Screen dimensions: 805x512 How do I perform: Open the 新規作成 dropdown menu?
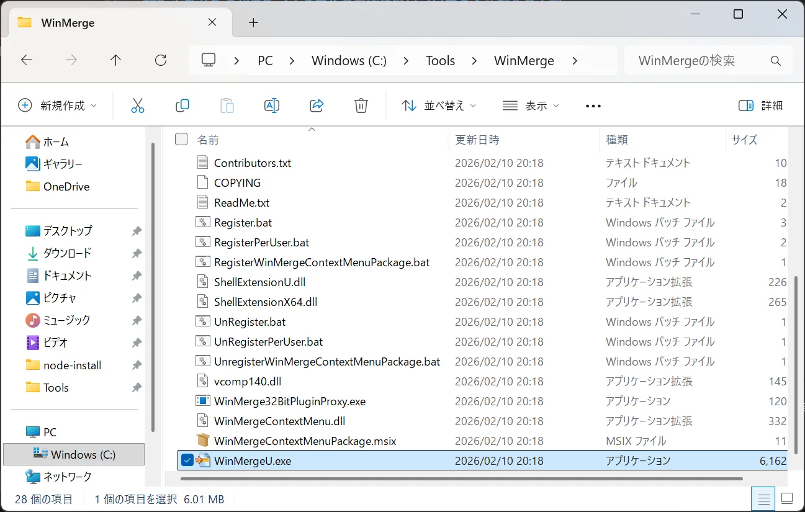click(x=58, y=106)
